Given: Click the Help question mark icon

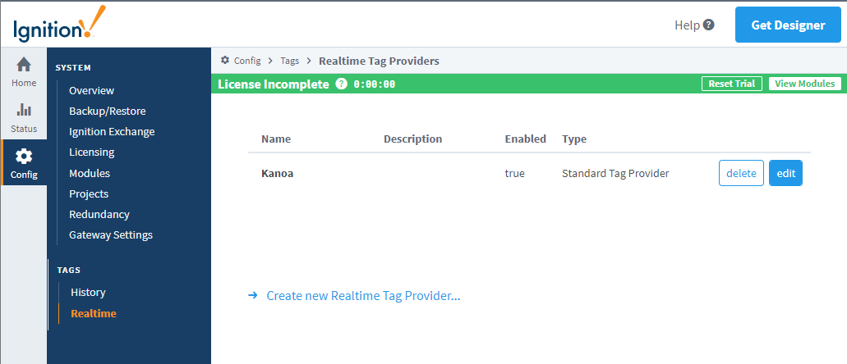Looking at the screenshot, I should tap(709, 25).
